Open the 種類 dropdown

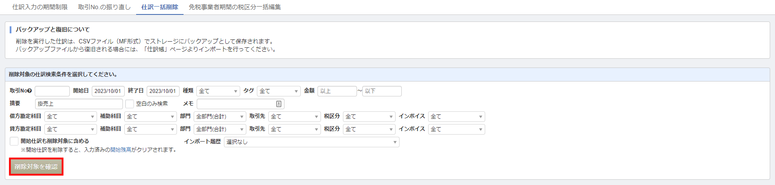218,91
